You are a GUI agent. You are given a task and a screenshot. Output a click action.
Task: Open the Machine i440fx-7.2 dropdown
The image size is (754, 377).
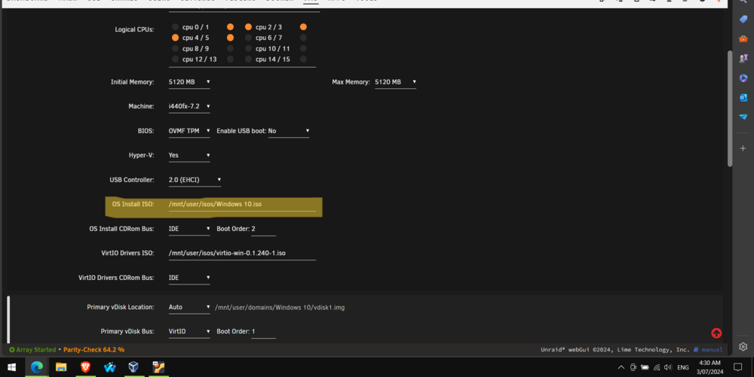pyautogui.click(x=189, y=107)
